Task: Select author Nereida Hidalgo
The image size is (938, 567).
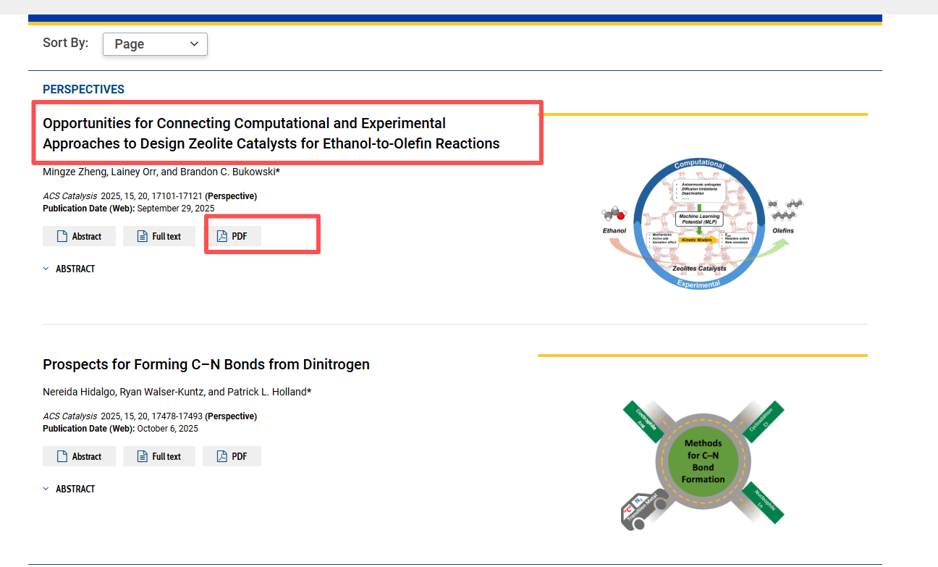Action: (79, 392)
